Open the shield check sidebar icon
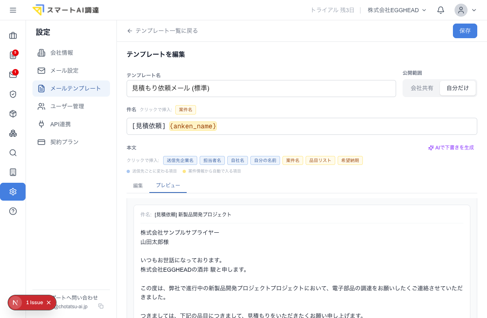Viewport: 487px width, 318px height. click(13, 94)
